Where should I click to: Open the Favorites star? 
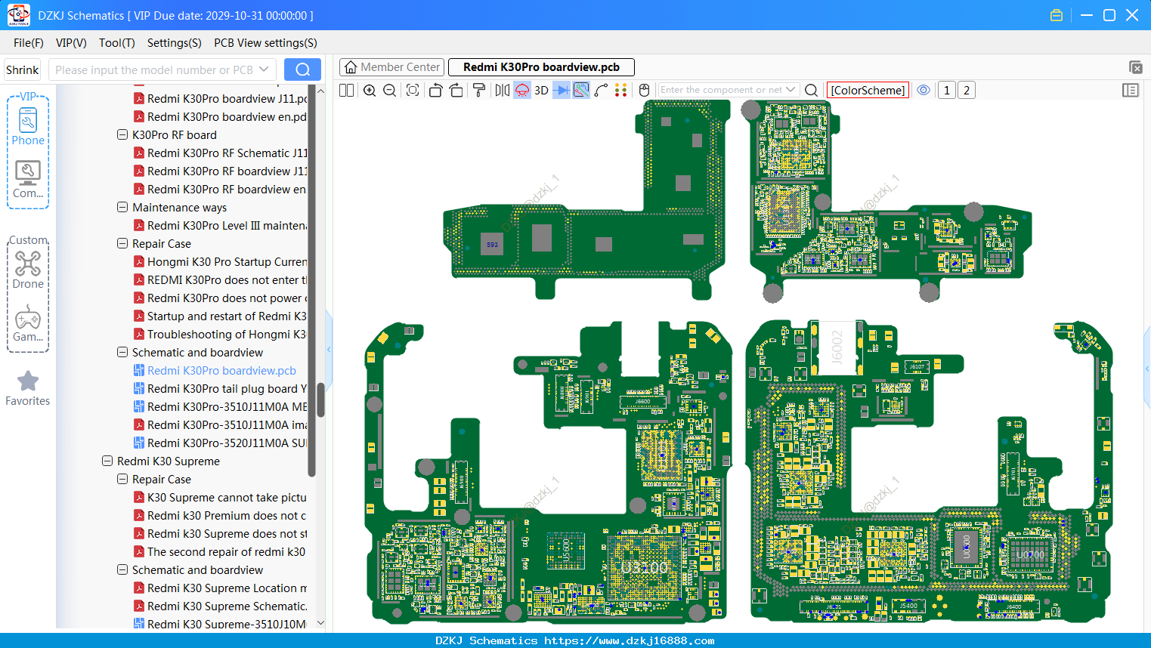pos(28,388)
